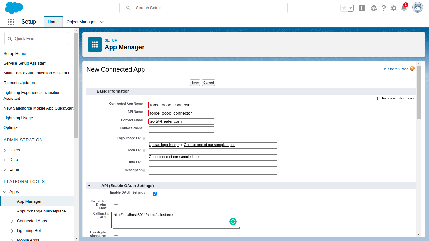Expand the Users tree item
The image size is (429, 241).
pos(5,150)
